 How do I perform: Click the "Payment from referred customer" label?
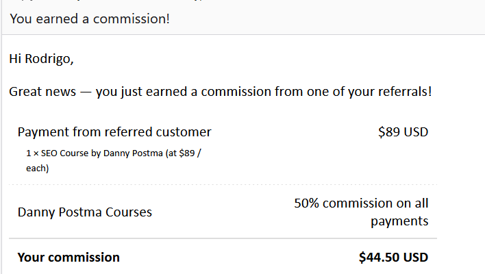tap(114, 132)
